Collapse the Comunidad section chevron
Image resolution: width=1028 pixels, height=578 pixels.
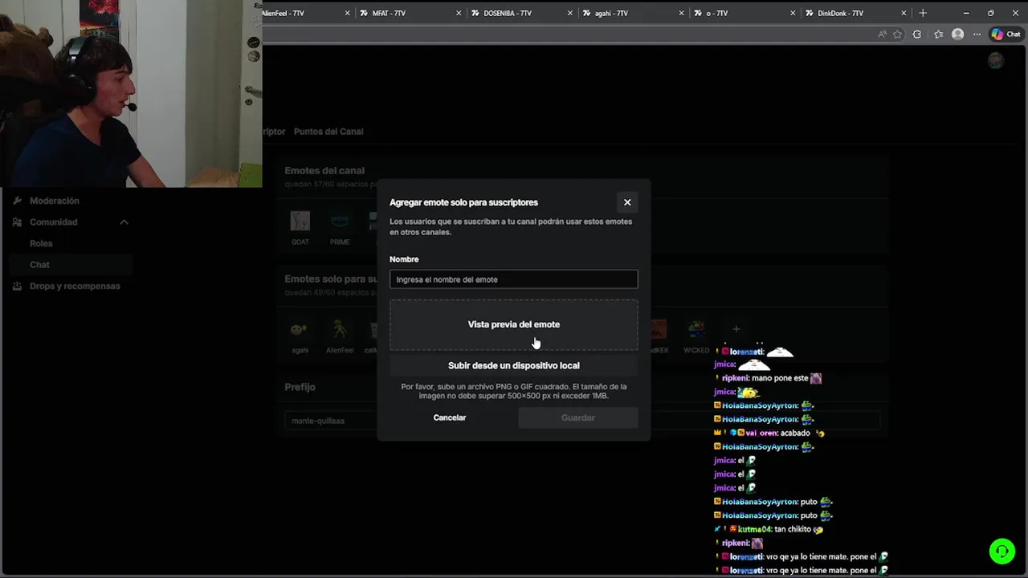pos(124,222)
